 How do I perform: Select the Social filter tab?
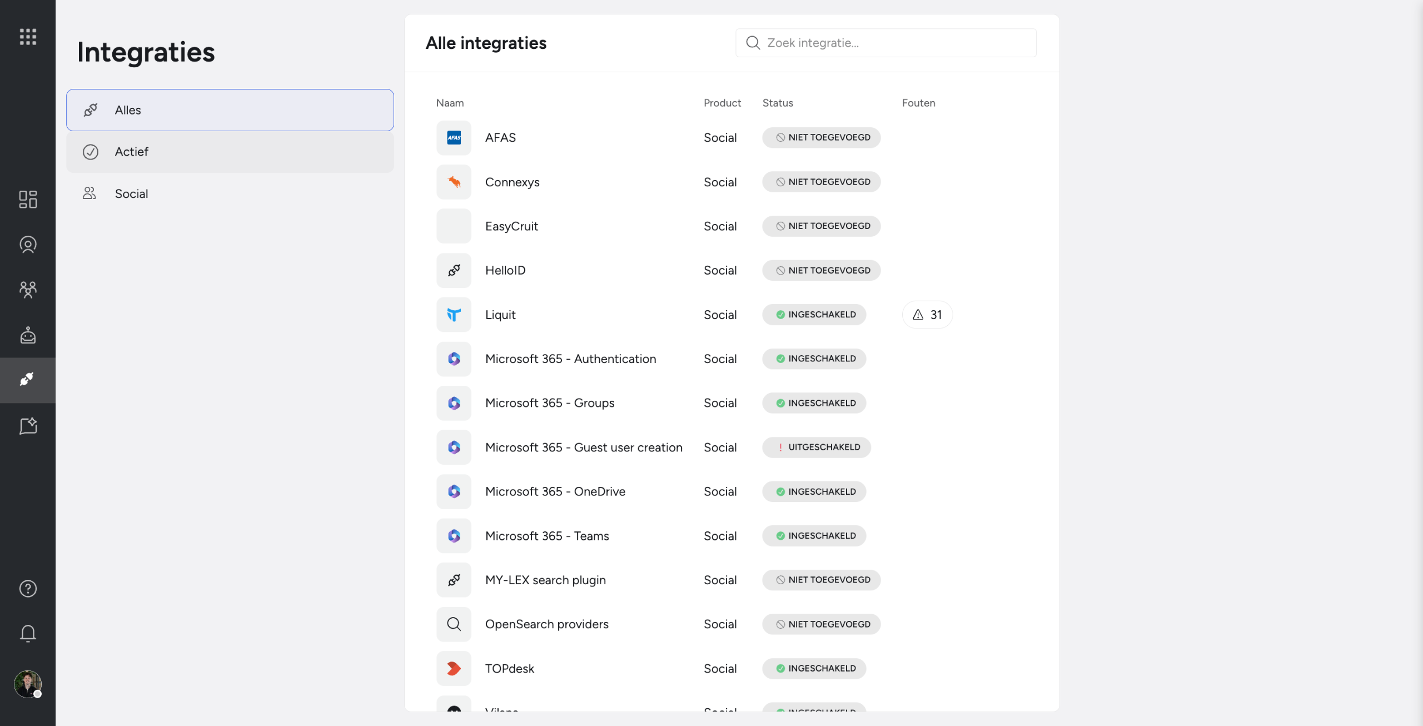230,193
